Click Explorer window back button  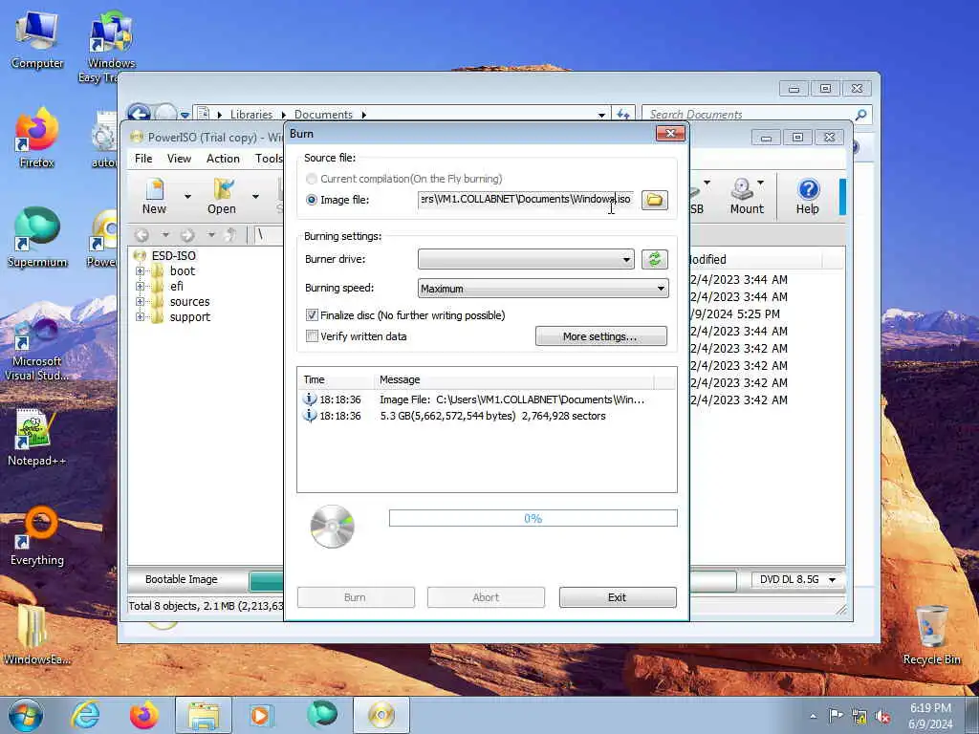coord(139,114)
